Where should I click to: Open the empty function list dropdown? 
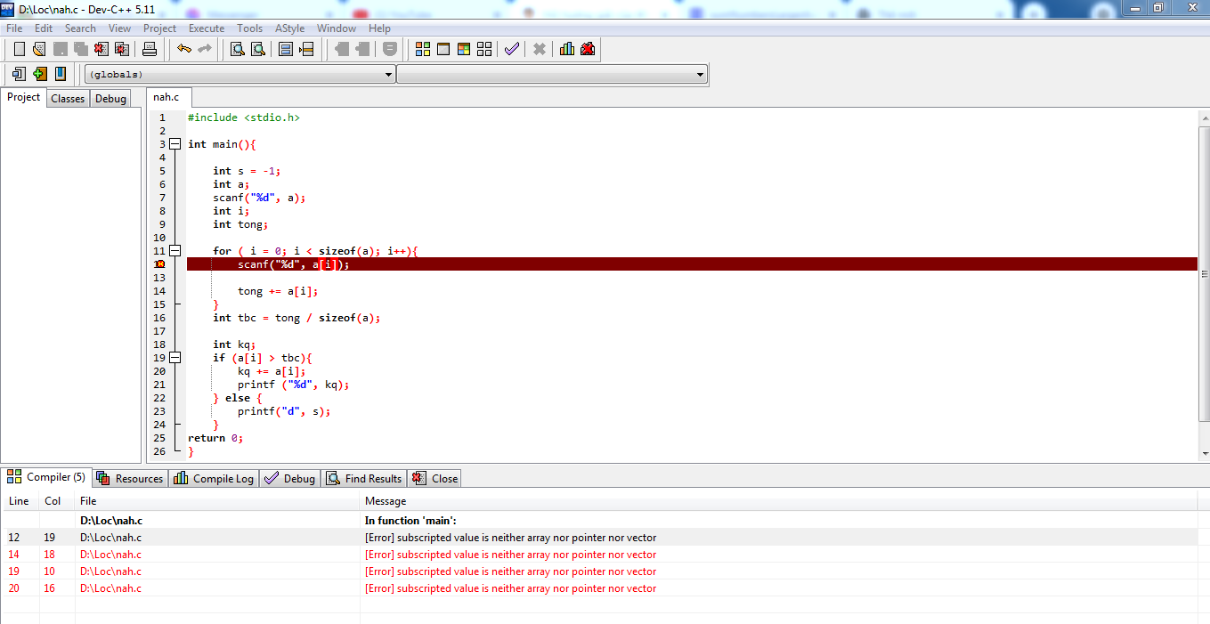click(x=552, y=75)
